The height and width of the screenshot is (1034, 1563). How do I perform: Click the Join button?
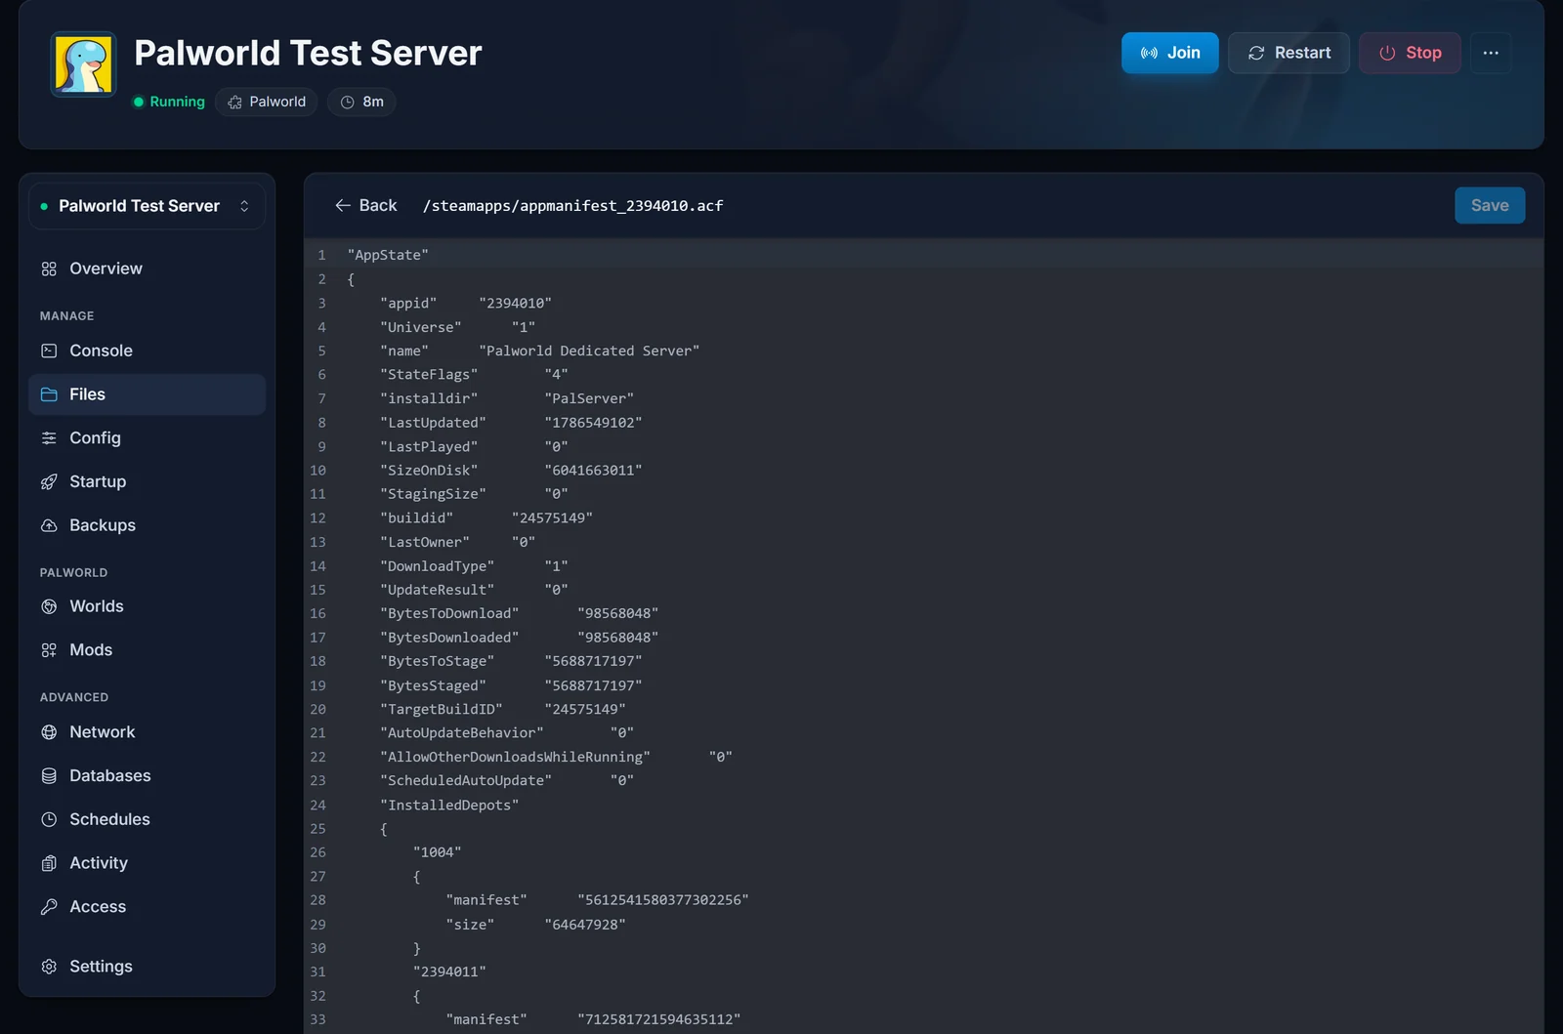(x=1169, y=53)
